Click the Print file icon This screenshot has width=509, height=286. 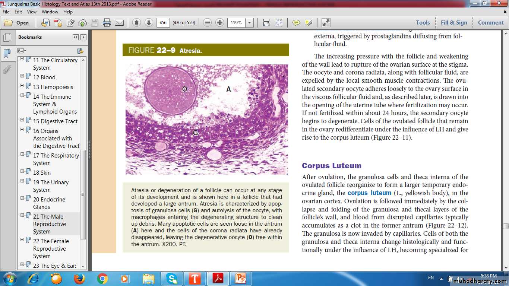(107, 23)
